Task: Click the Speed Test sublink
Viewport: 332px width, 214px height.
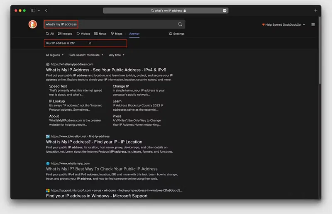Action: point(58,86)
